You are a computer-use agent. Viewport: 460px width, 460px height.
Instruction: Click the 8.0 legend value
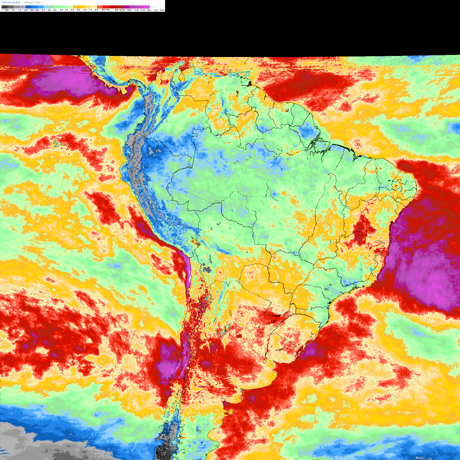96,10
